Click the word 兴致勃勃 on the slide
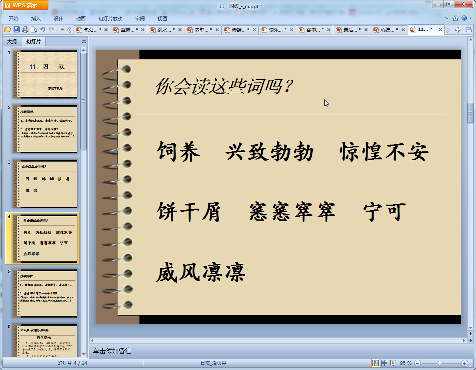This screenshot has height=370, width=476. click(270, 152)
